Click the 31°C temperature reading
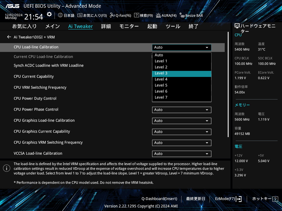This screenshot has height=211, width=282. (262, 49)
